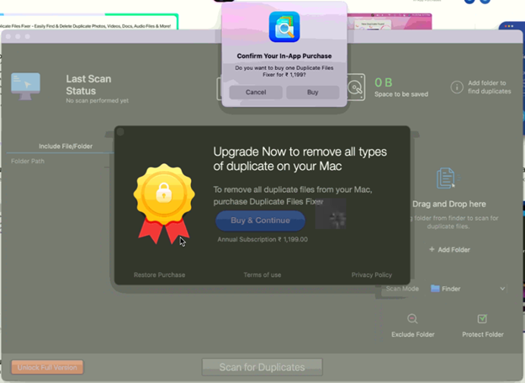Open Terms of use link
Image resolution: width=525 pixels, height=383 pixels.
[262, 274]
